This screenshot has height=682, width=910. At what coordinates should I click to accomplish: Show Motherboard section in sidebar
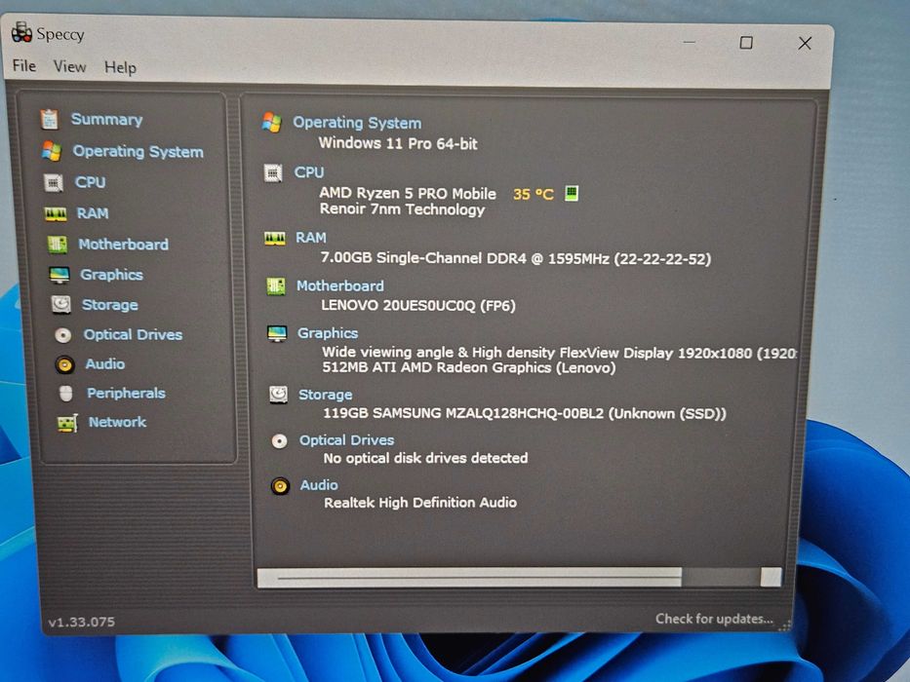(124, 245)
